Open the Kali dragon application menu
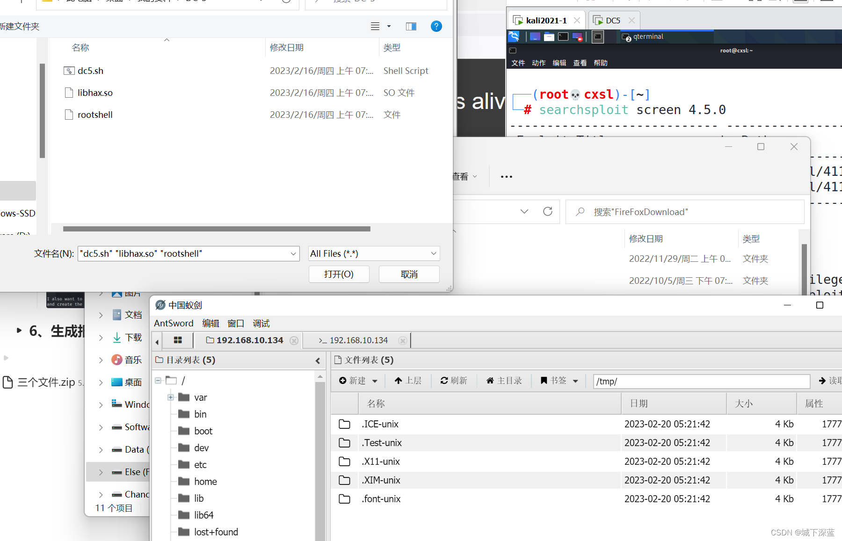This screenshot has width=842, height=541. pyautogui.click(x=514, y=36)
